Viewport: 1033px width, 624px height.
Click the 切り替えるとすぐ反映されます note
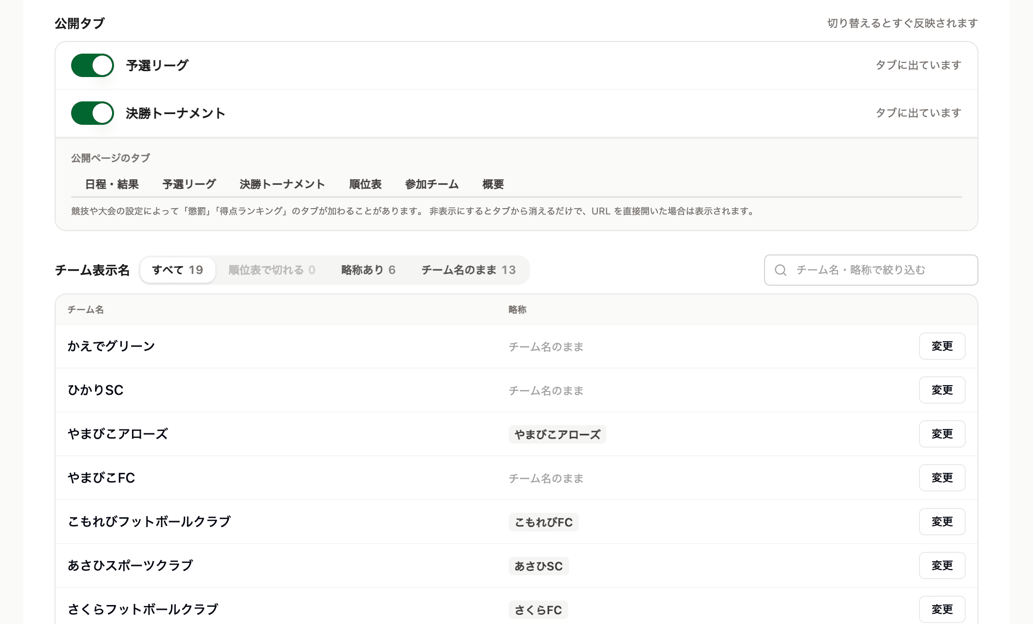click(x=902, y=23)
